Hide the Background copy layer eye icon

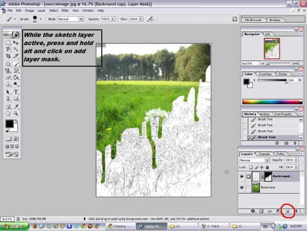pyautogui.click(x=242, y=177)
